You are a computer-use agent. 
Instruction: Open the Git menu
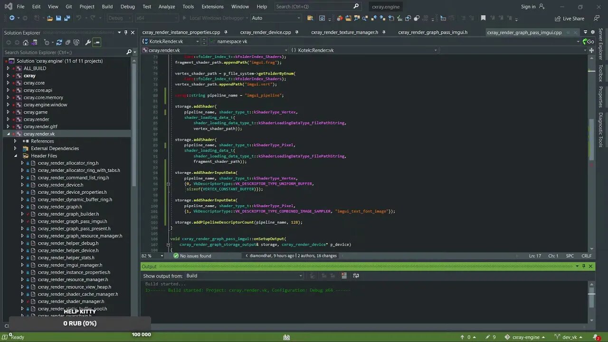[69, 7]
